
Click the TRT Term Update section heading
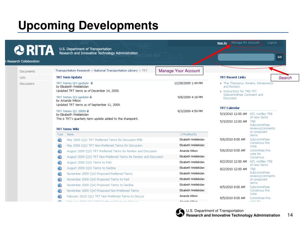click(69, 77)
